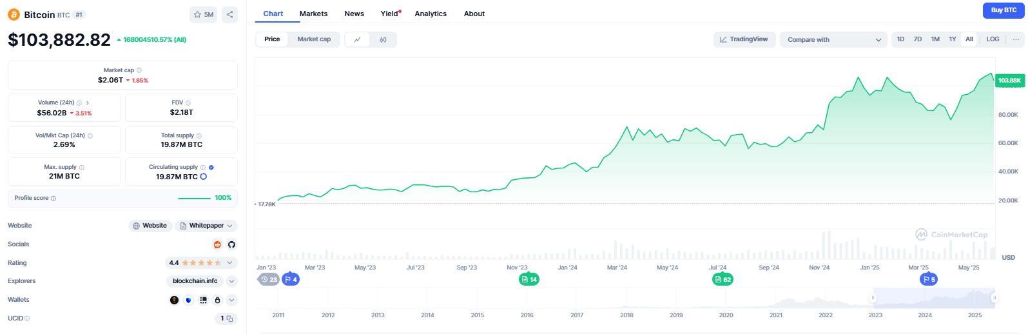Click Vol/Mkt Cap (24h) info icon
Viewport: 1028px width, 334px height.
coord(90,135)
